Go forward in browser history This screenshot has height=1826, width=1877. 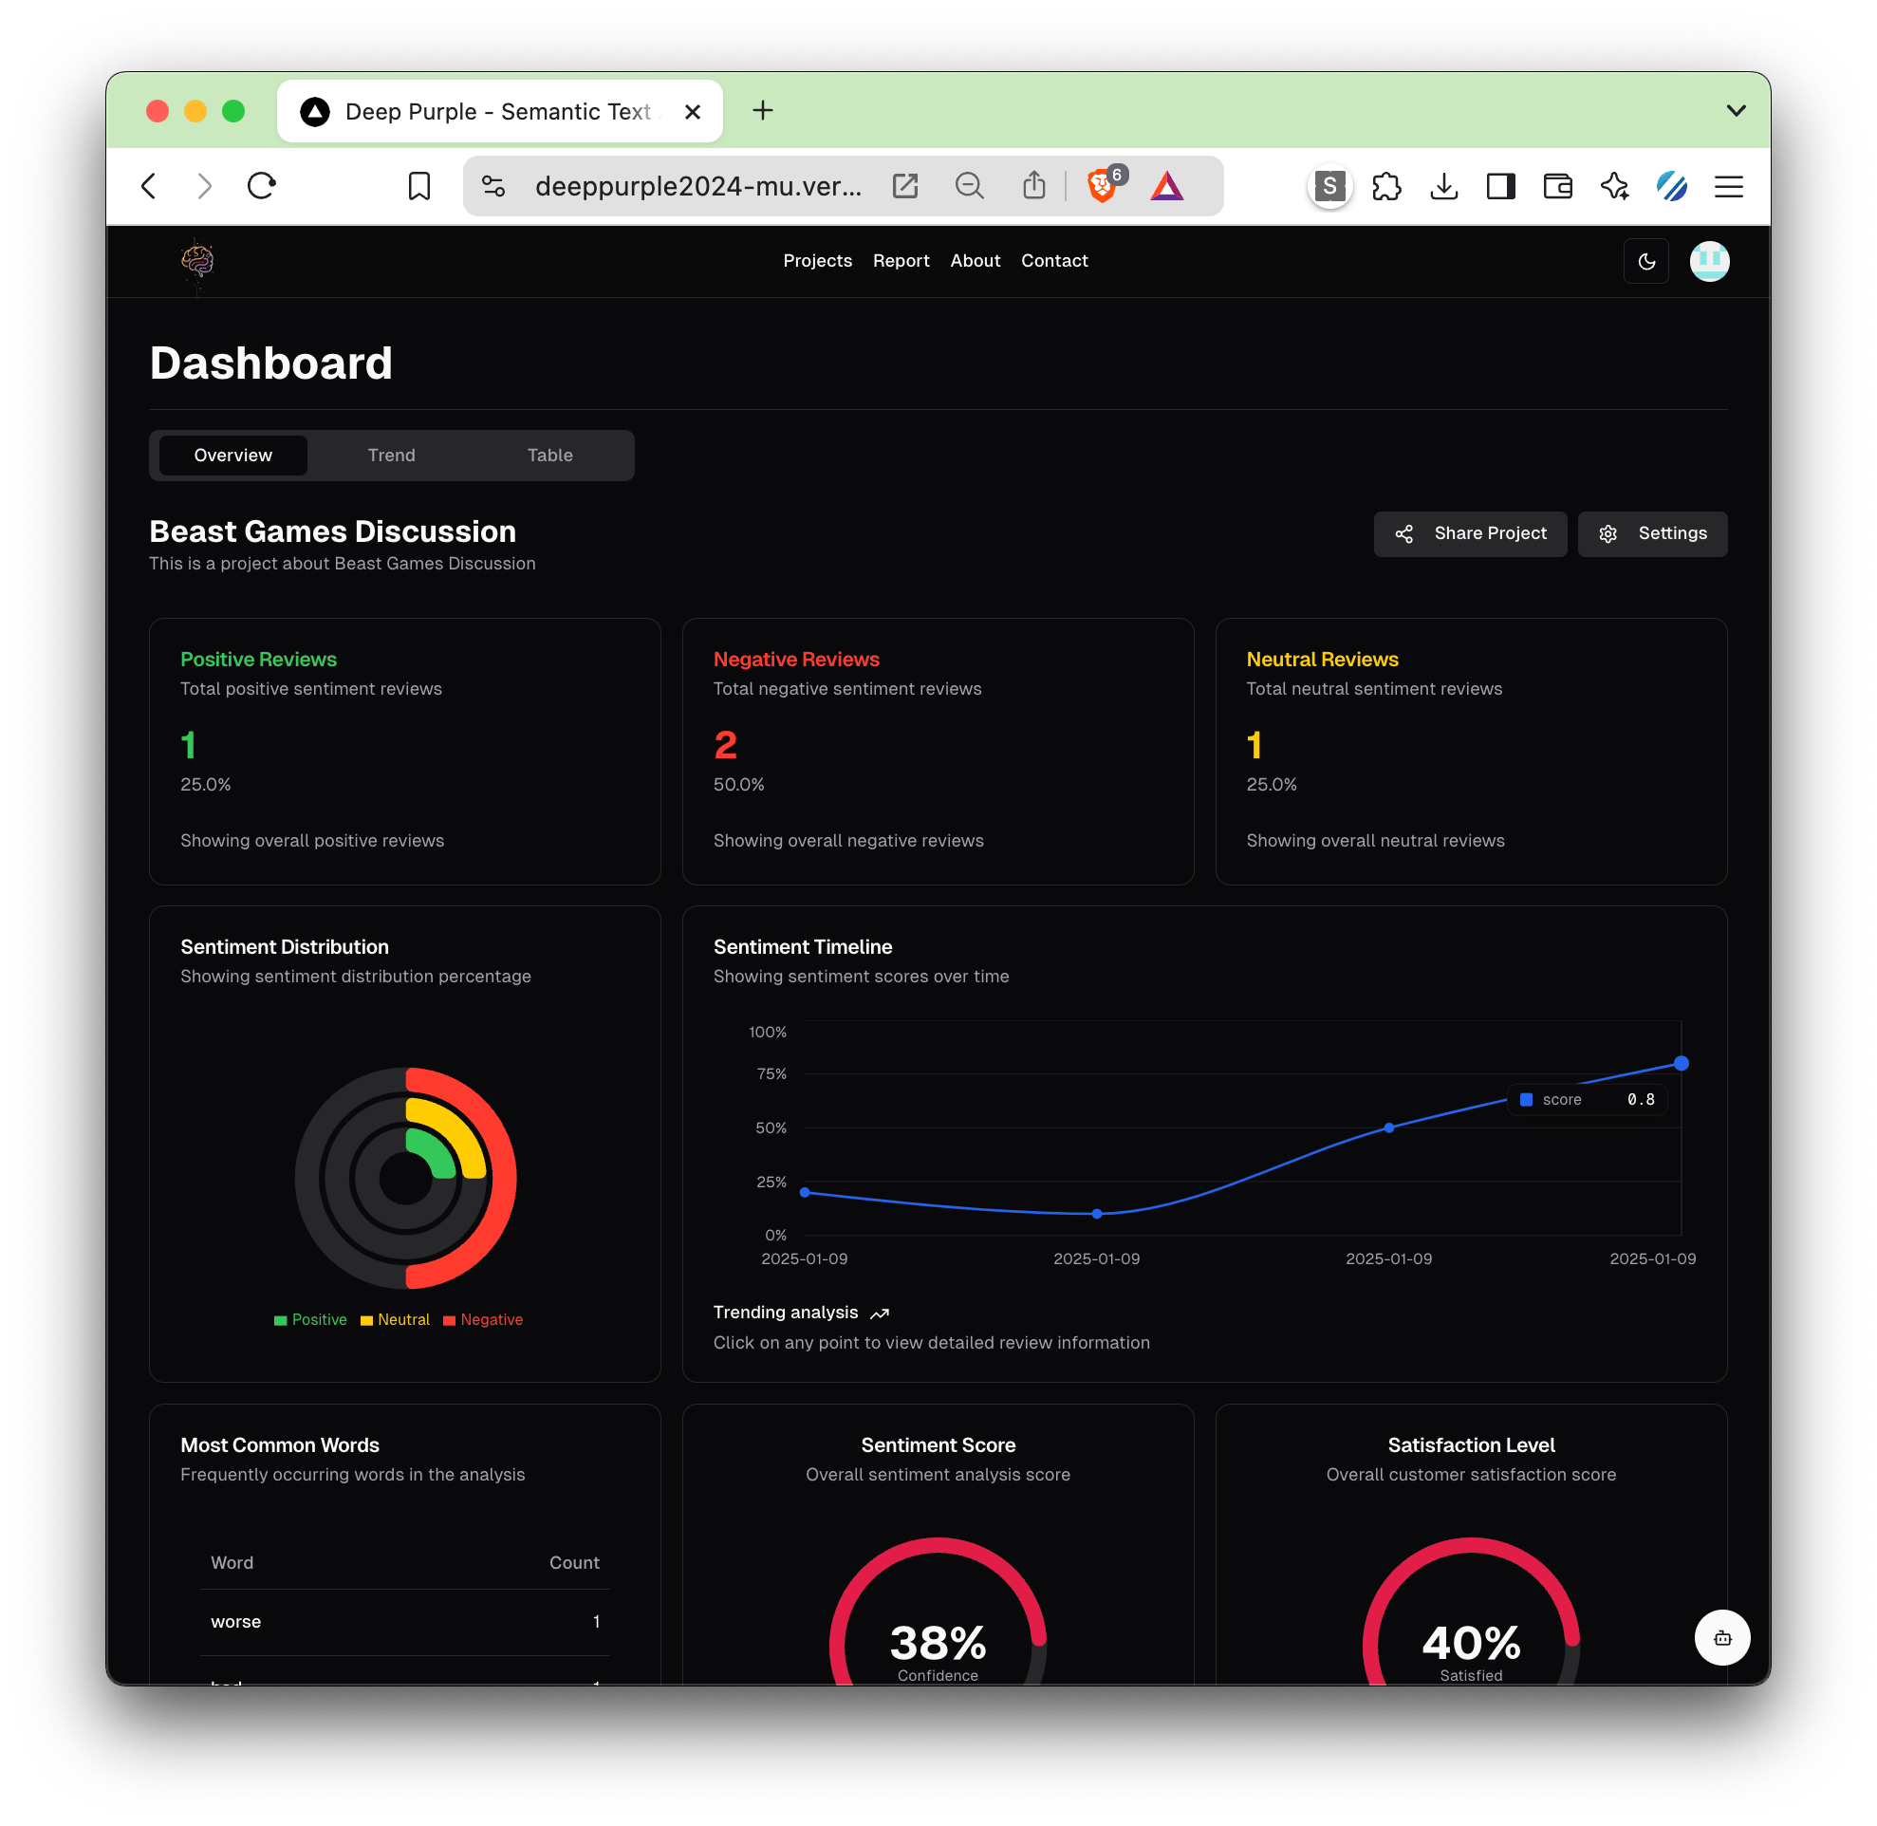pos(204,186)
